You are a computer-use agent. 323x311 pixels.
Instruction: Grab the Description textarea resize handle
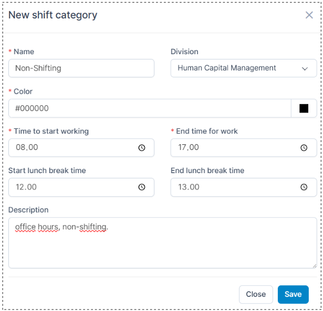[314, 266]
